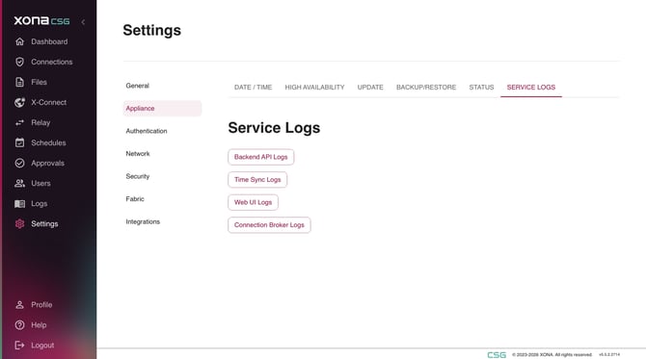This screenshot has width=646, height=359.
Task: Click the Profile person icon
Action: pyautogui.click(x=19, y=305)
